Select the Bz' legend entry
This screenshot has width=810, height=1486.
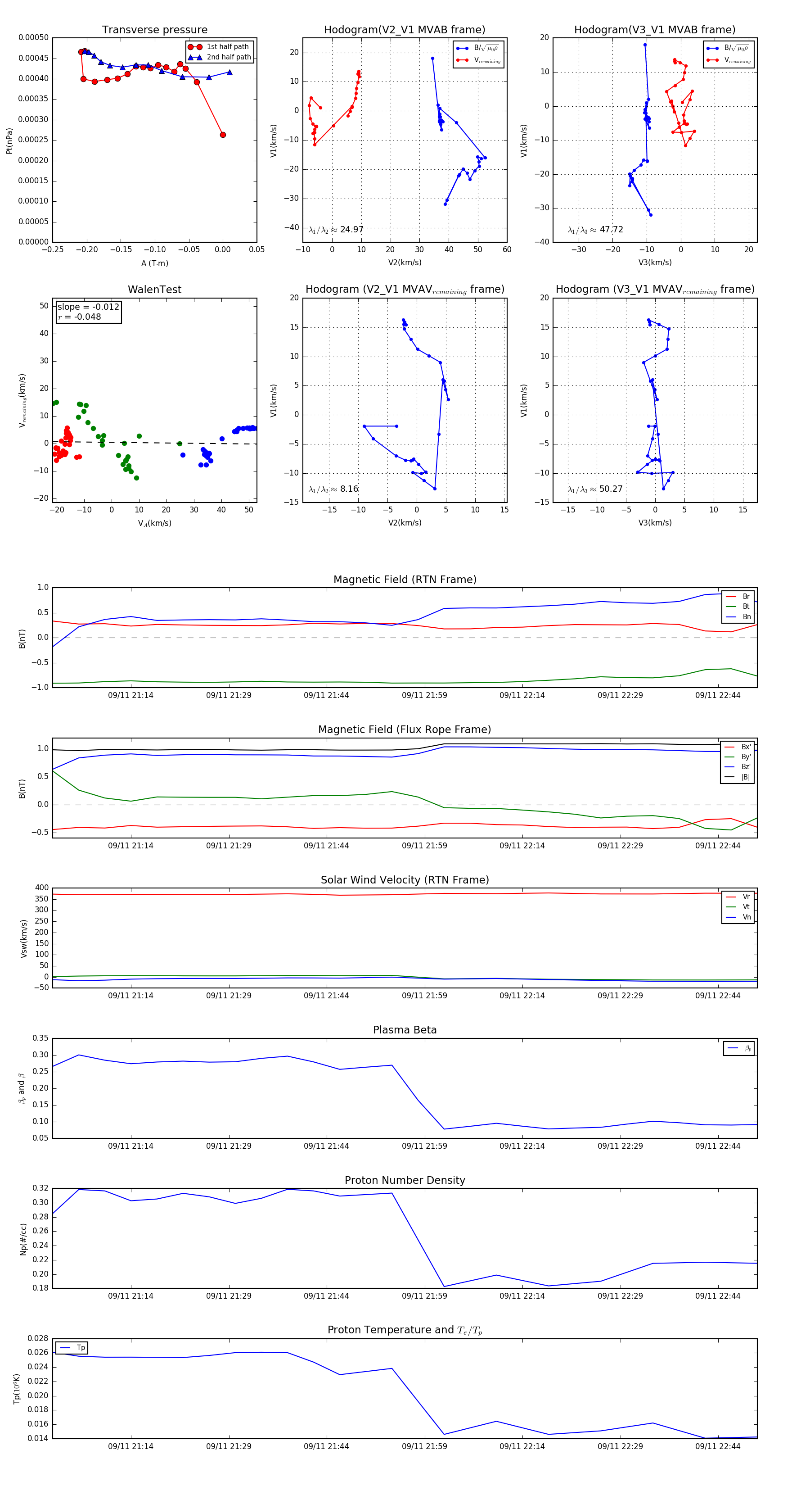click(738, 767)
